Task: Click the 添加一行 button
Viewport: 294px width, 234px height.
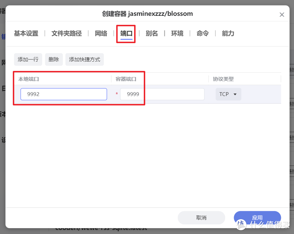Action: click(28, 59)
